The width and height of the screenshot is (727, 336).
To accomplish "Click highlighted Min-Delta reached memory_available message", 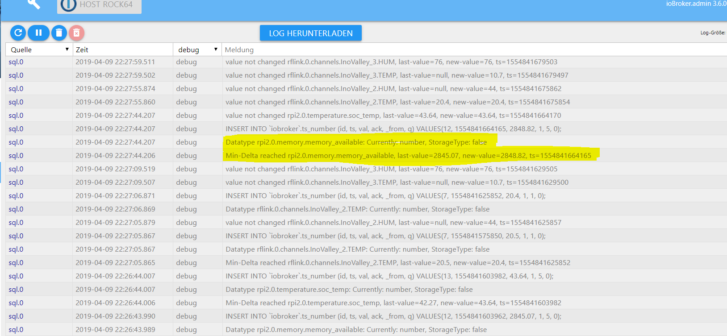I will pyautogui.click(x=408, y=156).
